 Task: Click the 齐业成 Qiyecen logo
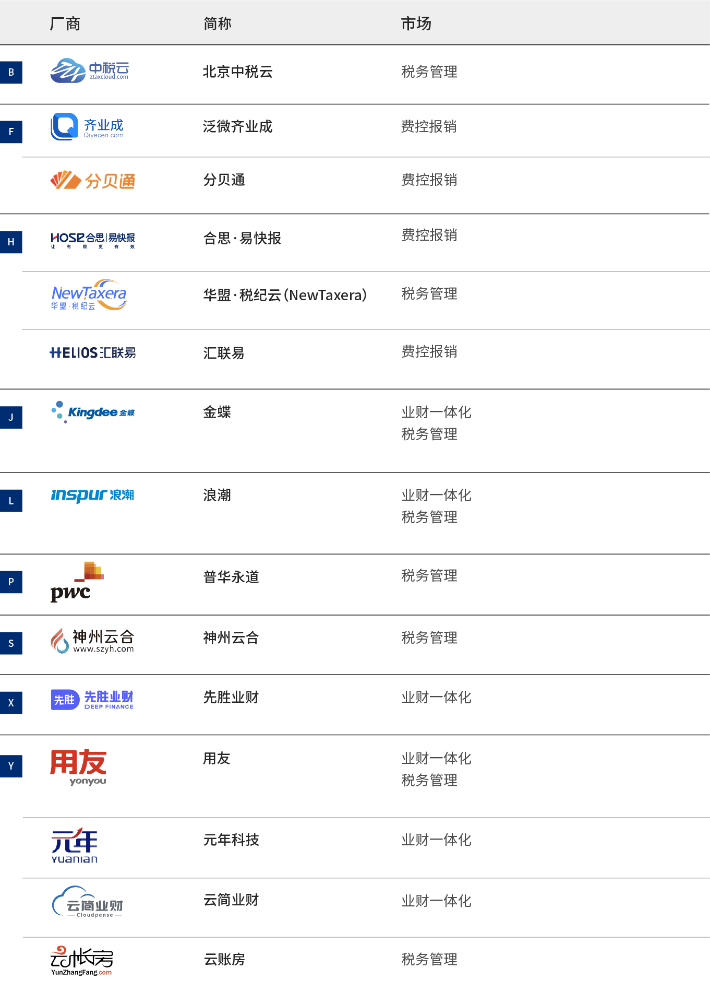pos(87,127)
